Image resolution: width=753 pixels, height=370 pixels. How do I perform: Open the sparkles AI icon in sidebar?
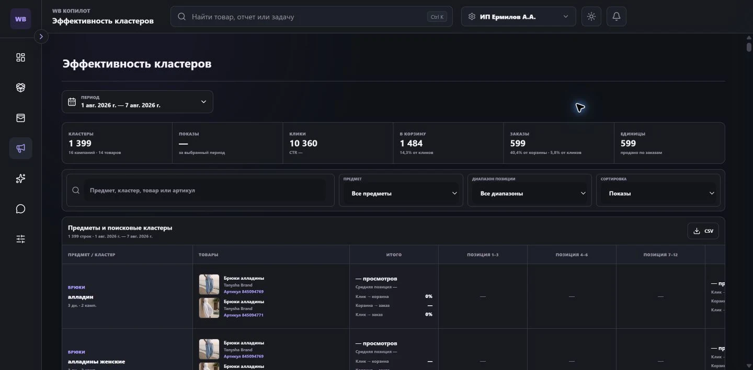(x=20, y=178)
